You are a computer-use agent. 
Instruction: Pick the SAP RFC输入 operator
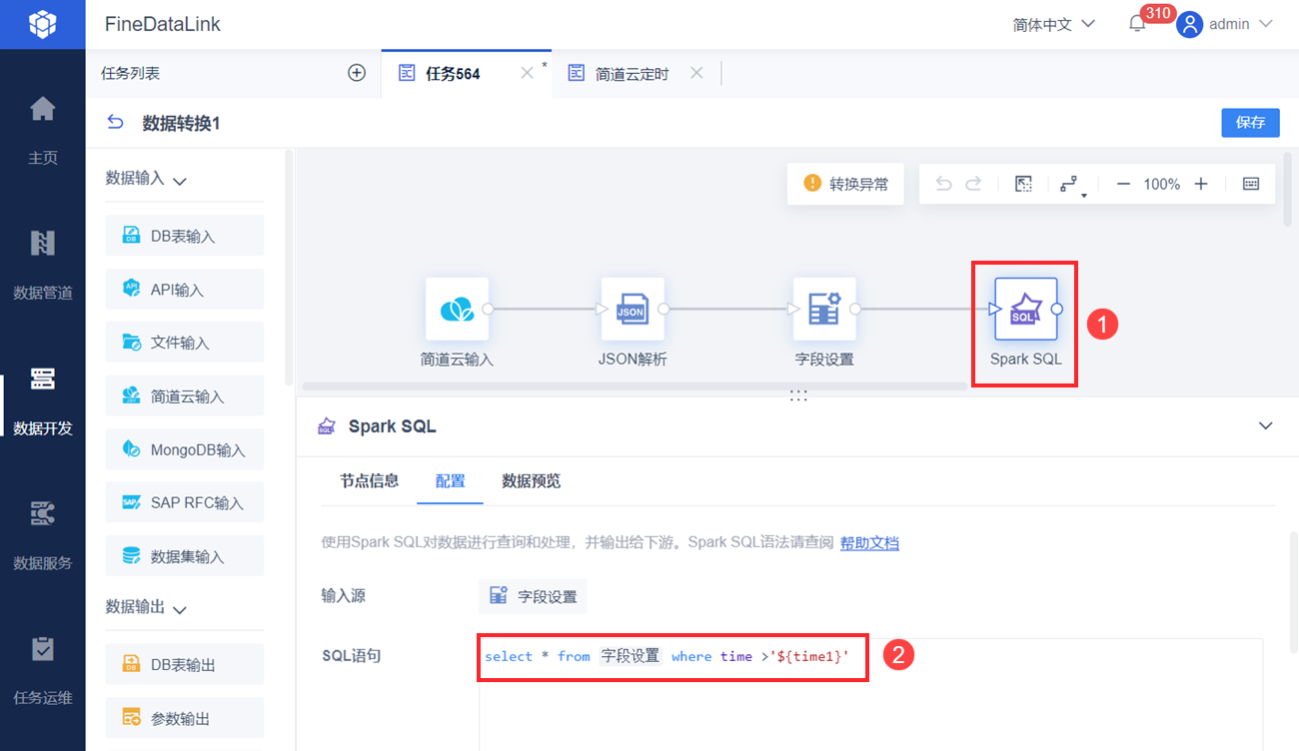(185, 502)
